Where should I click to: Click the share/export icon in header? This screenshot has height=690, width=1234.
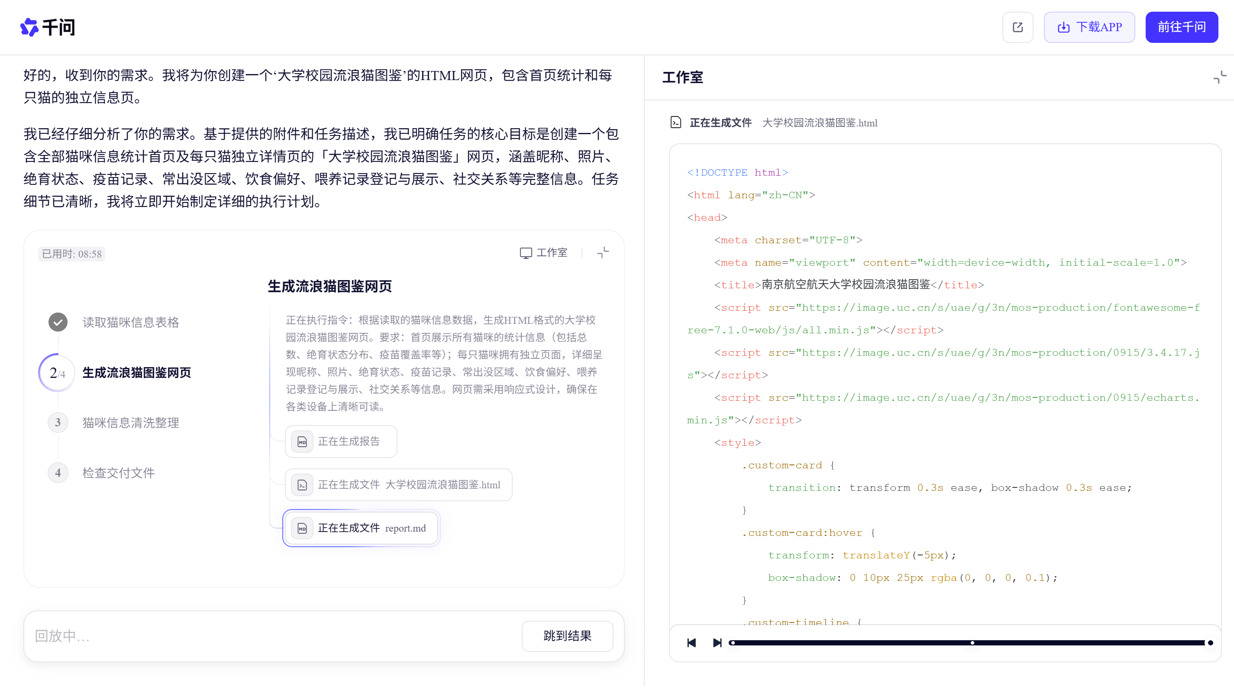[1018, 27]
